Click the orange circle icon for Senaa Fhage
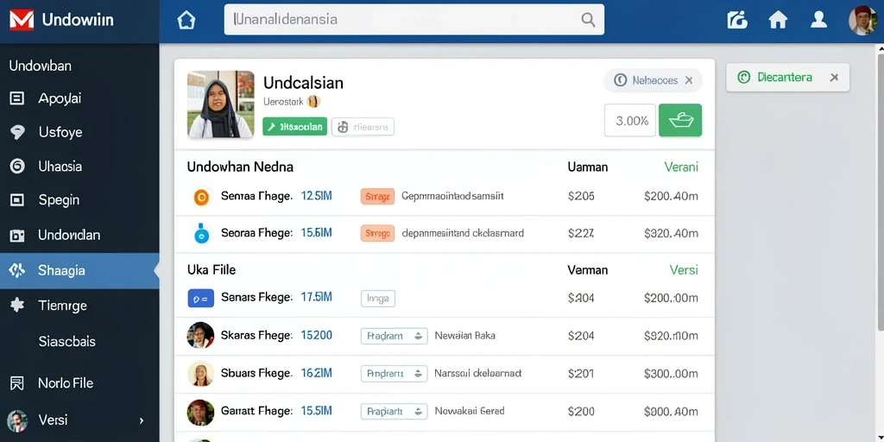 pos(201,197)
